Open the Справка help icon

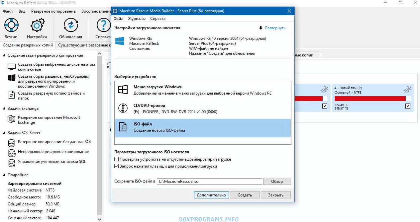point(103,25)
